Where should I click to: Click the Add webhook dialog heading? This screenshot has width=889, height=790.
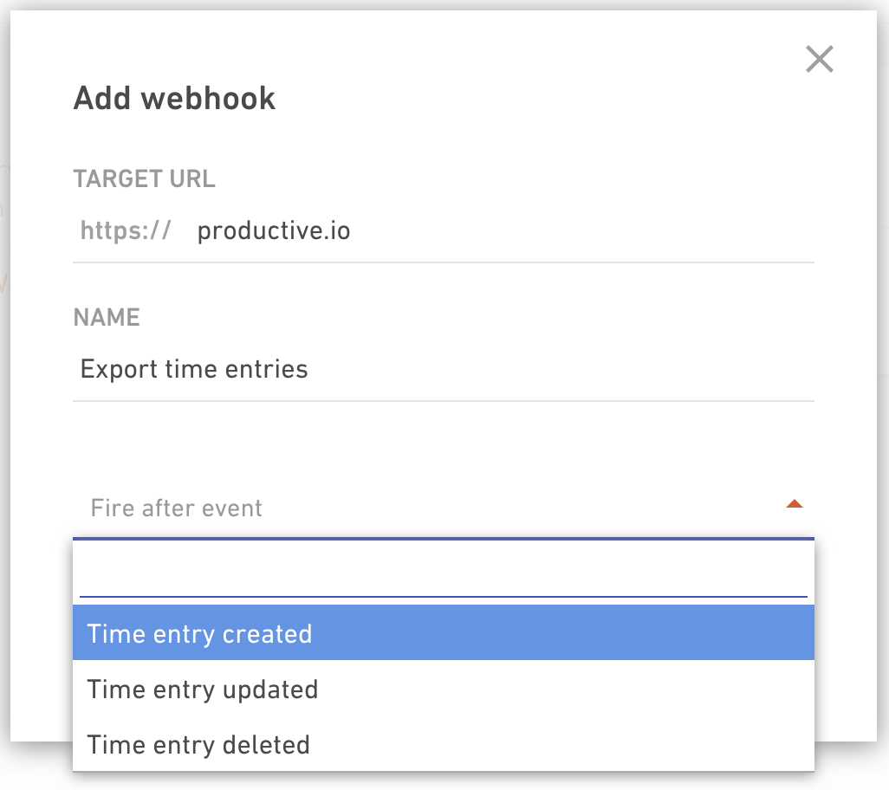174,99
